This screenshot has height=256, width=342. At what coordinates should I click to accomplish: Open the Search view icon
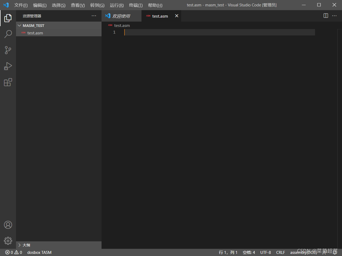pos(8,34)
